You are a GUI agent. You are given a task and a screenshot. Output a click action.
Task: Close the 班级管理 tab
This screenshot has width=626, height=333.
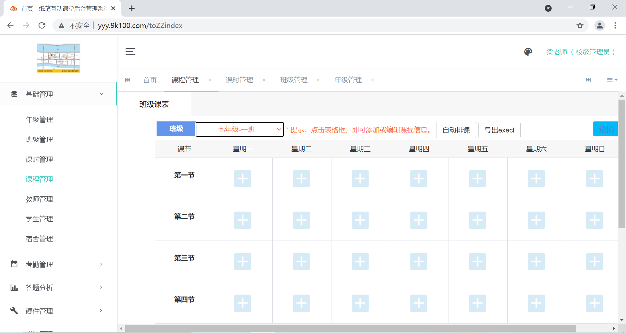point(318,80)
